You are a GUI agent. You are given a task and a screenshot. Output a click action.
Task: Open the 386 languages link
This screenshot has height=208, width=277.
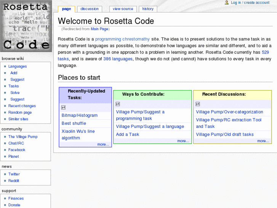point(118,59)
